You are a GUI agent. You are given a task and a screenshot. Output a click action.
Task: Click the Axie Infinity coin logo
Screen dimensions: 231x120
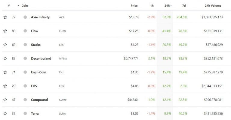pos(25,17)
